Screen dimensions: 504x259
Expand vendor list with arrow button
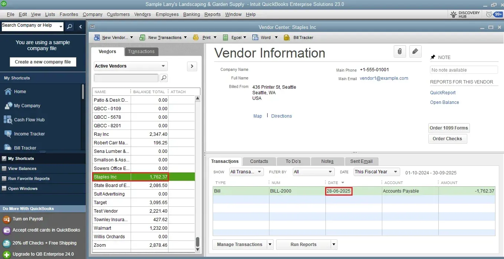[192, 66]
